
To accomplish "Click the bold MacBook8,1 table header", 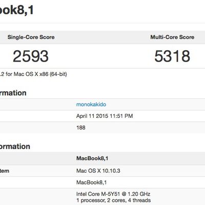I will point(92,158).
